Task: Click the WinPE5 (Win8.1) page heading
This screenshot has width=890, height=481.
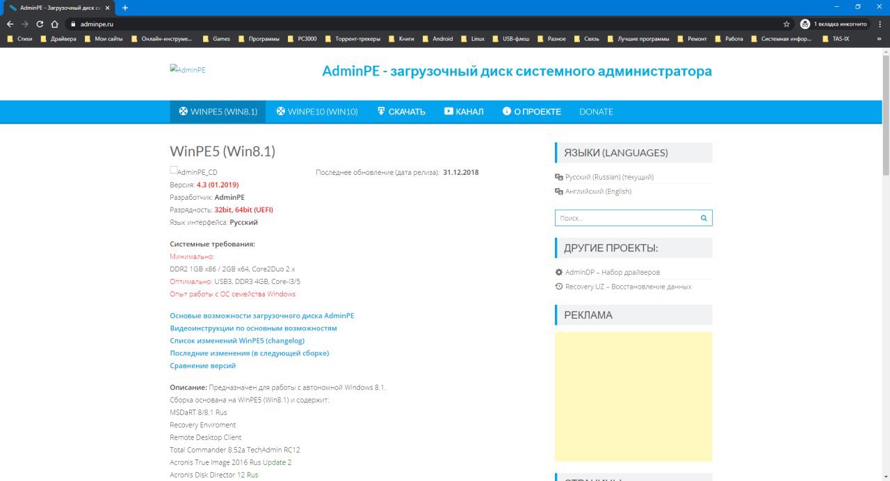Action: 222,151
